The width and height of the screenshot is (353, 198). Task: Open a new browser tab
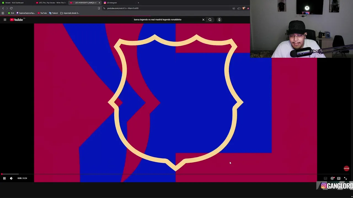[x=138, y=3]
